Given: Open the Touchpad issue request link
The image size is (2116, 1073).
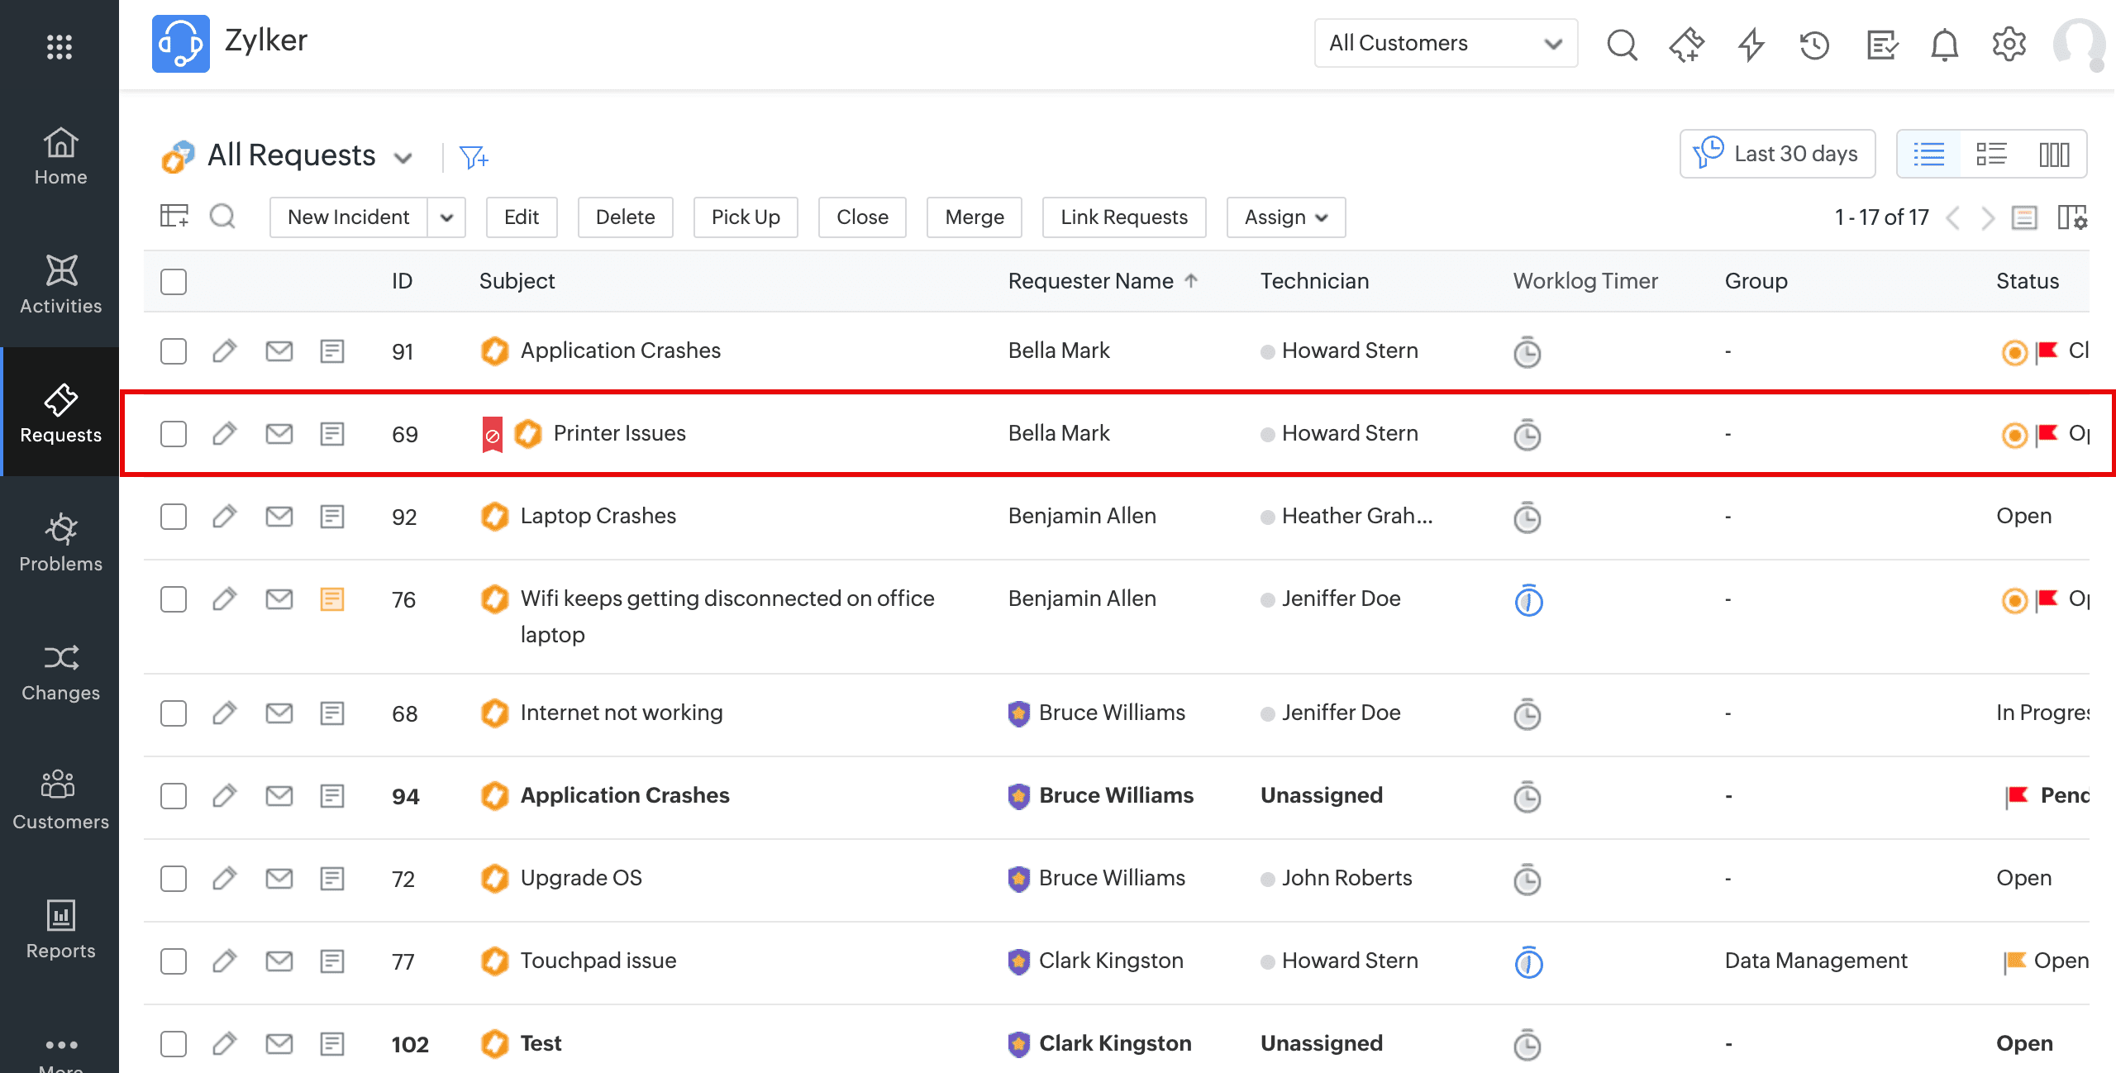Looking at the screenshot, I should click(x=598, y=961).
